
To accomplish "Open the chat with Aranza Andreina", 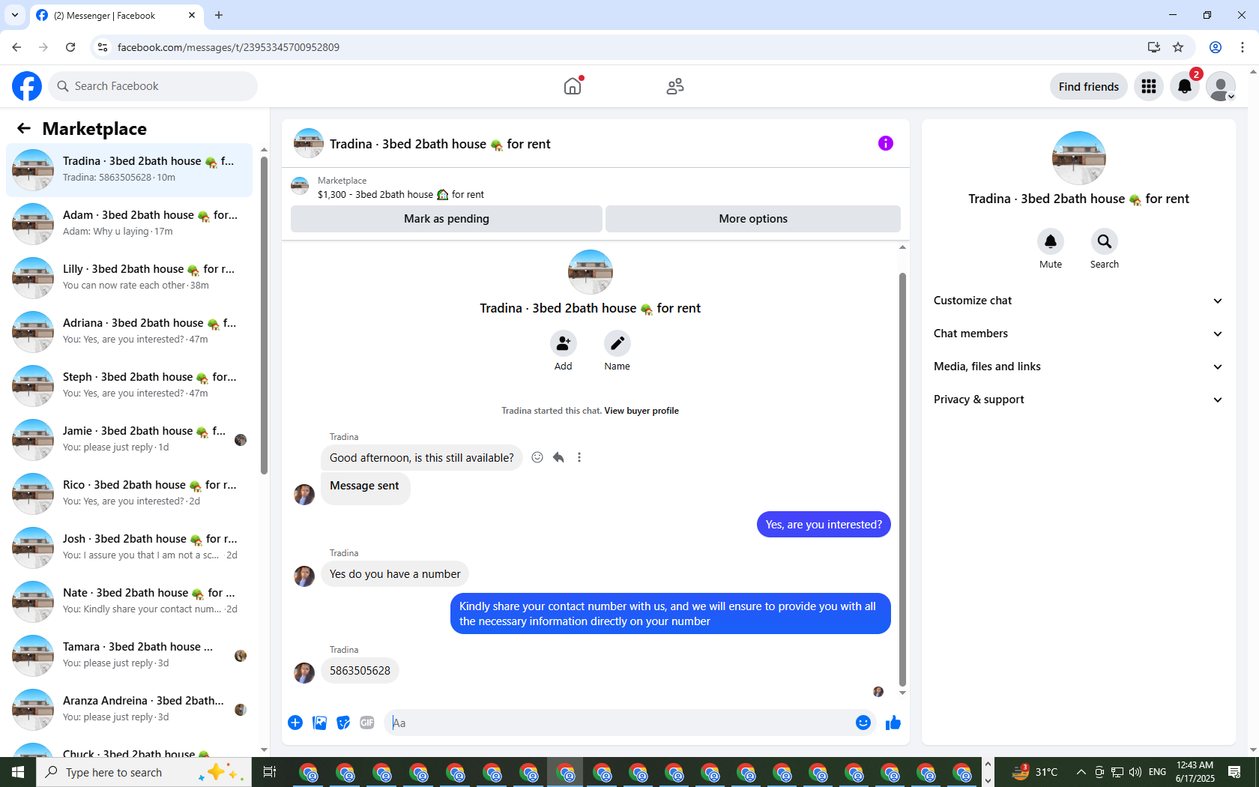I will tap(129, 709).
